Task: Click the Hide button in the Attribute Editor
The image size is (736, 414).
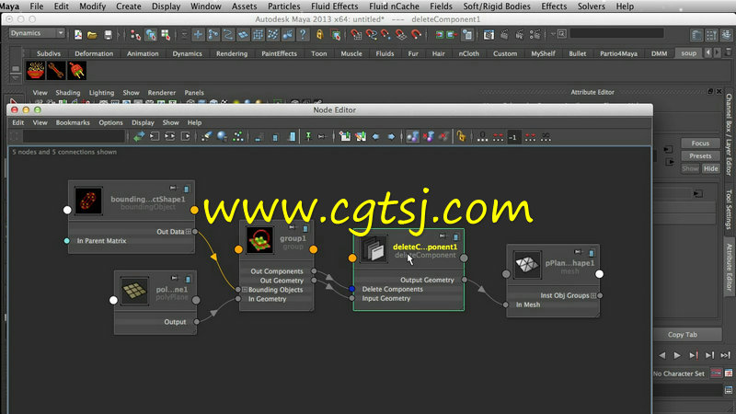Action: 710,168
